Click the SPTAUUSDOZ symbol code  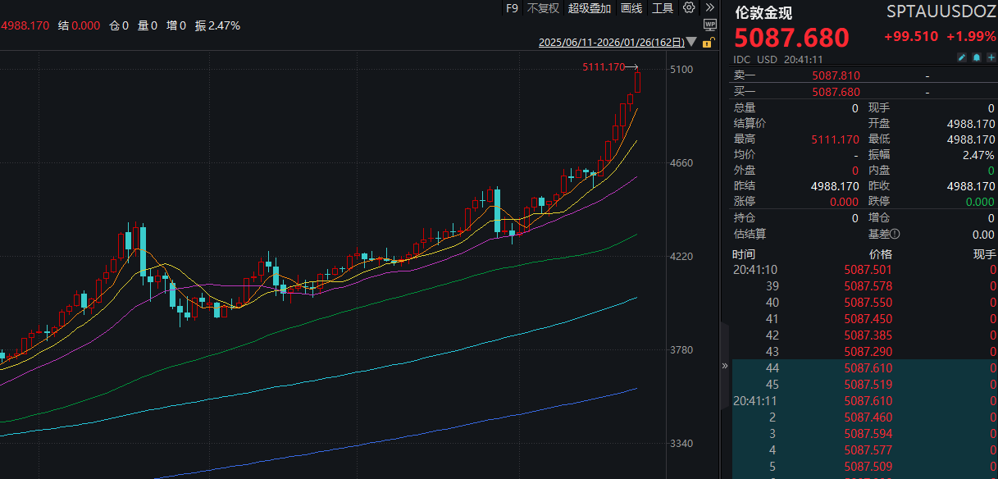[941, 12]
